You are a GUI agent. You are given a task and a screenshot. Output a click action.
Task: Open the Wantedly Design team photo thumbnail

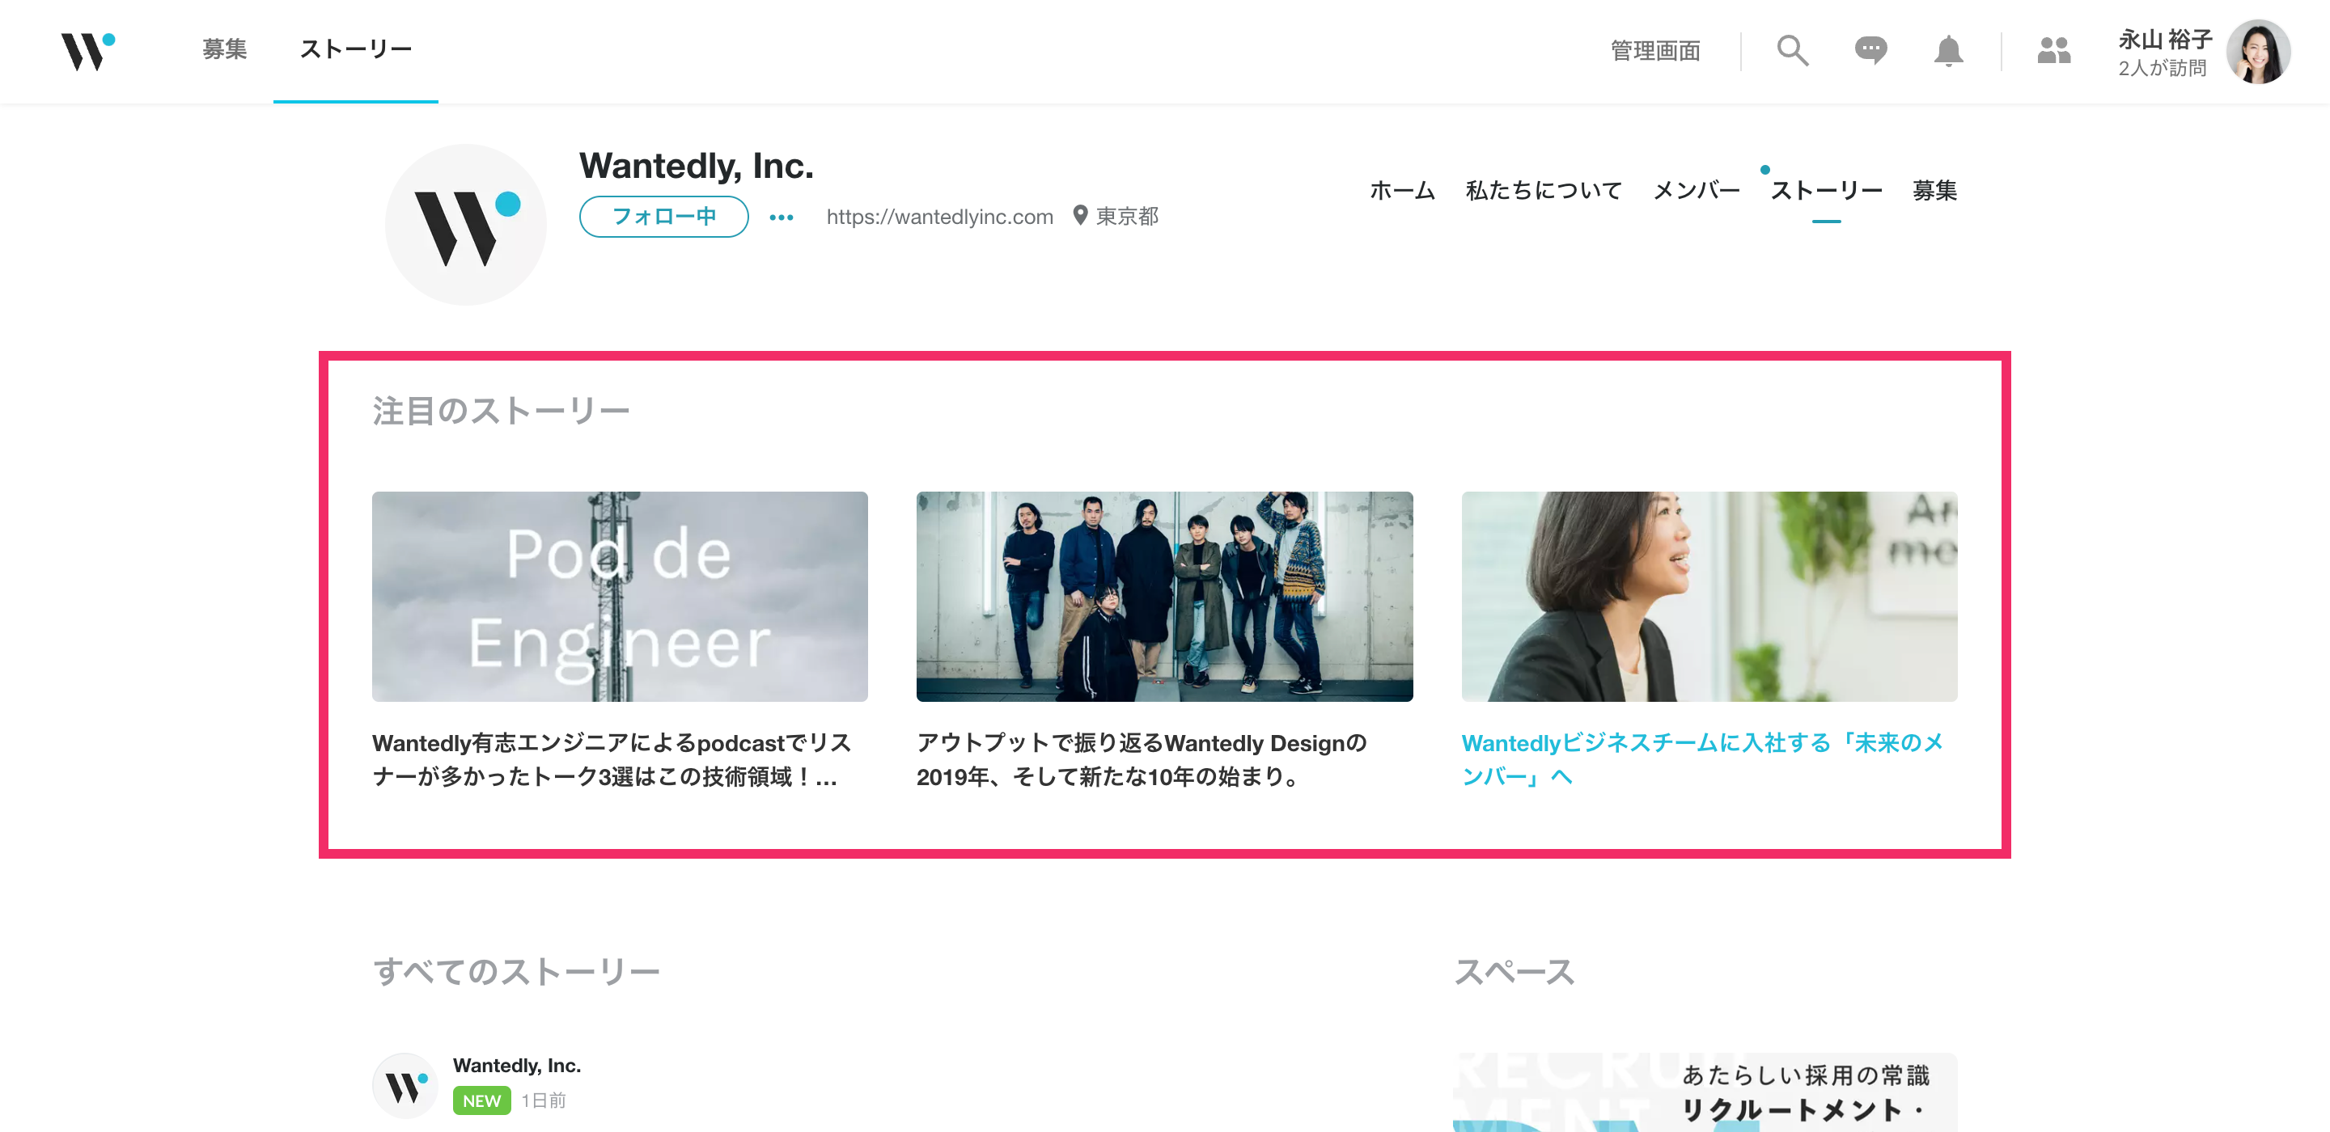tap(1164, 597)
